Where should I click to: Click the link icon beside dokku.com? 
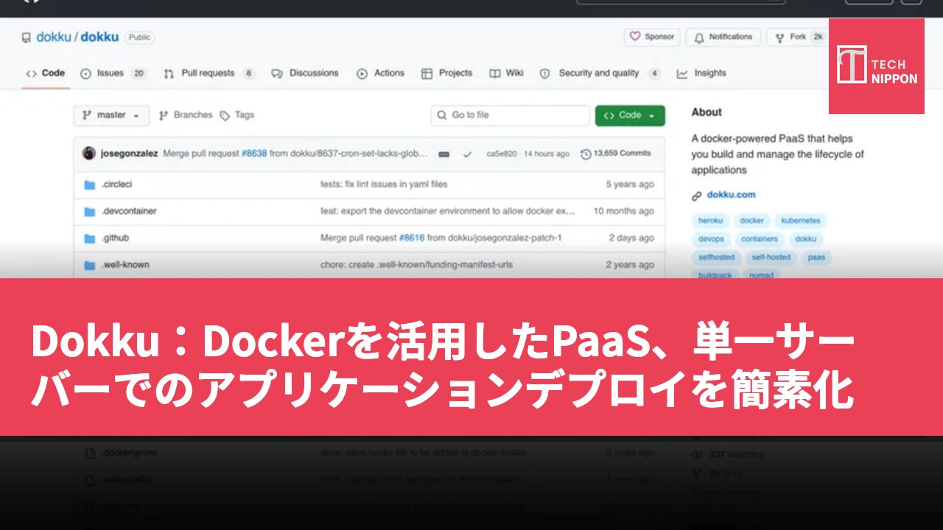tap(696, 196)
